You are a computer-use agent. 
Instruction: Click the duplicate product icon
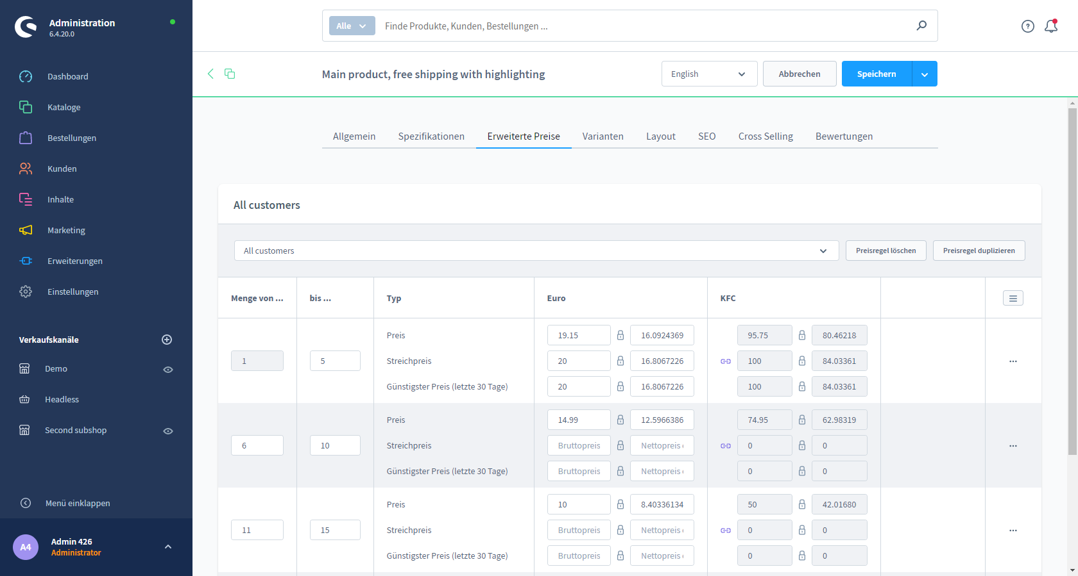coord(230,74)
